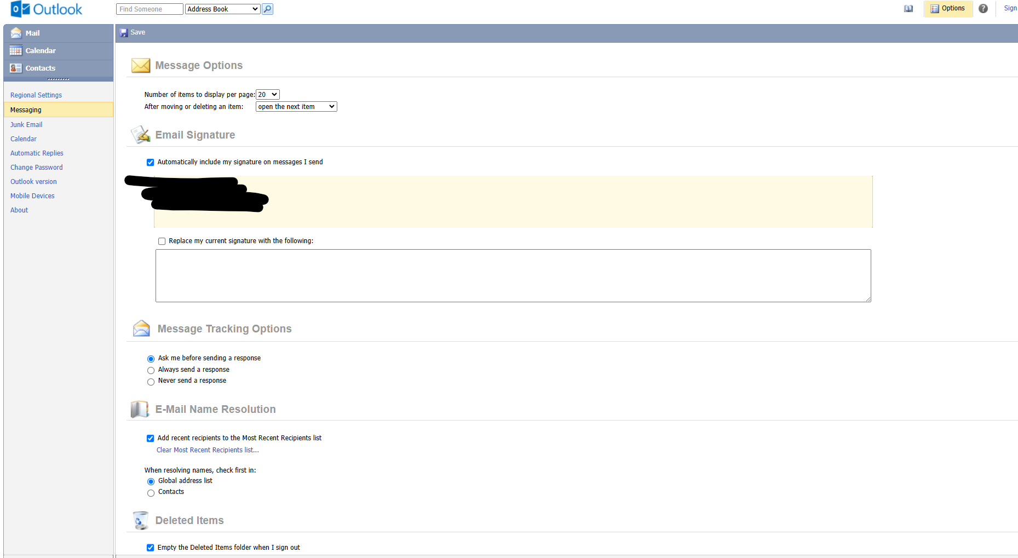The height and width of the screenshot is (558, 1018).
Task: Click the E-Mail Name Resolution book icon
Action: pyautogui.click(x=140, y=409)
